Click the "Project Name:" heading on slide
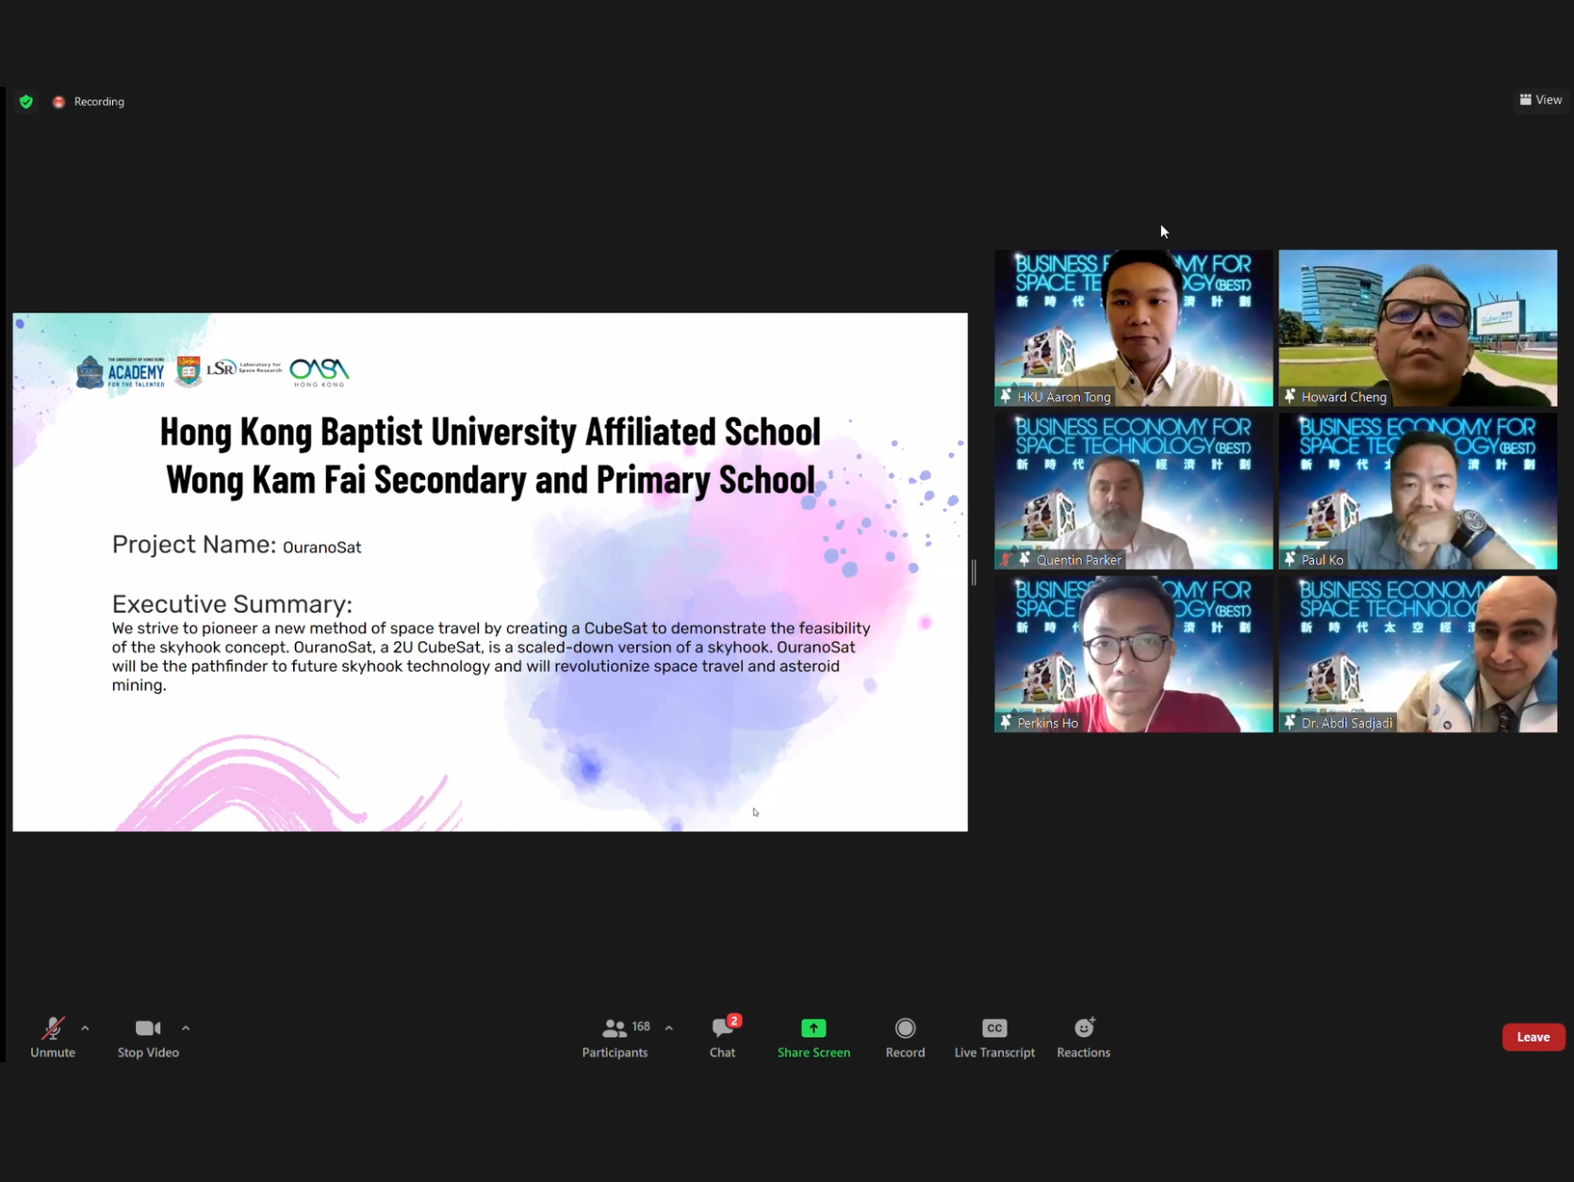Viewport: 1574px width, 1182px height. click(194, 545)
